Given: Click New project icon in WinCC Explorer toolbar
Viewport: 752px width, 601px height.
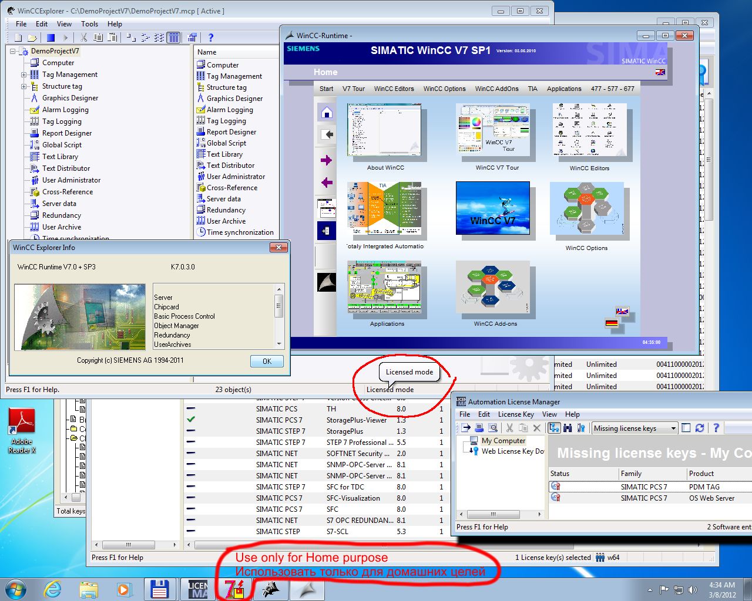Looking at the screenshot, I should click(18, 38).
